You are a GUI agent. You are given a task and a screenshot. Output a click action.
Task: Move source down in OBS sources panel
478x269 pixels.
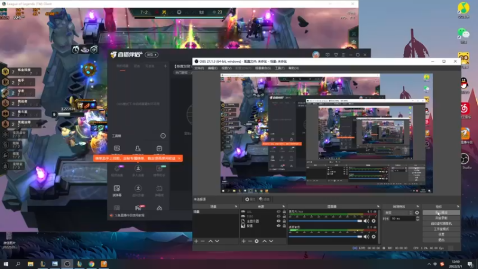coord(271,241)
